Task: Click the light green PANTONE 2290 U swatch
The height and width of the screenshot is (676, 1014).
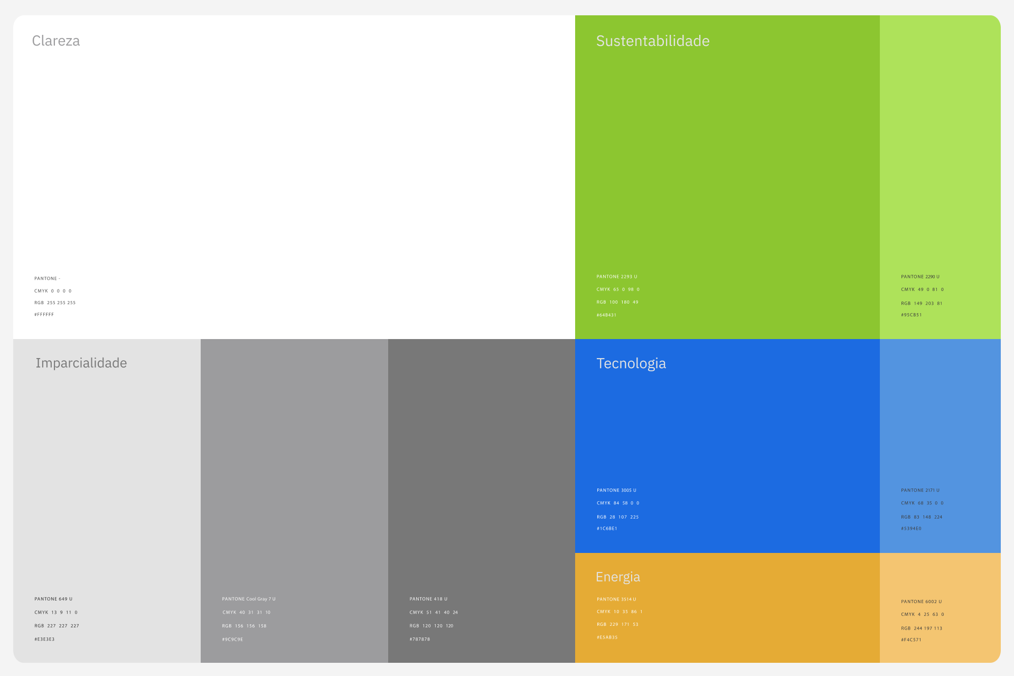Action: pos(940,158)
